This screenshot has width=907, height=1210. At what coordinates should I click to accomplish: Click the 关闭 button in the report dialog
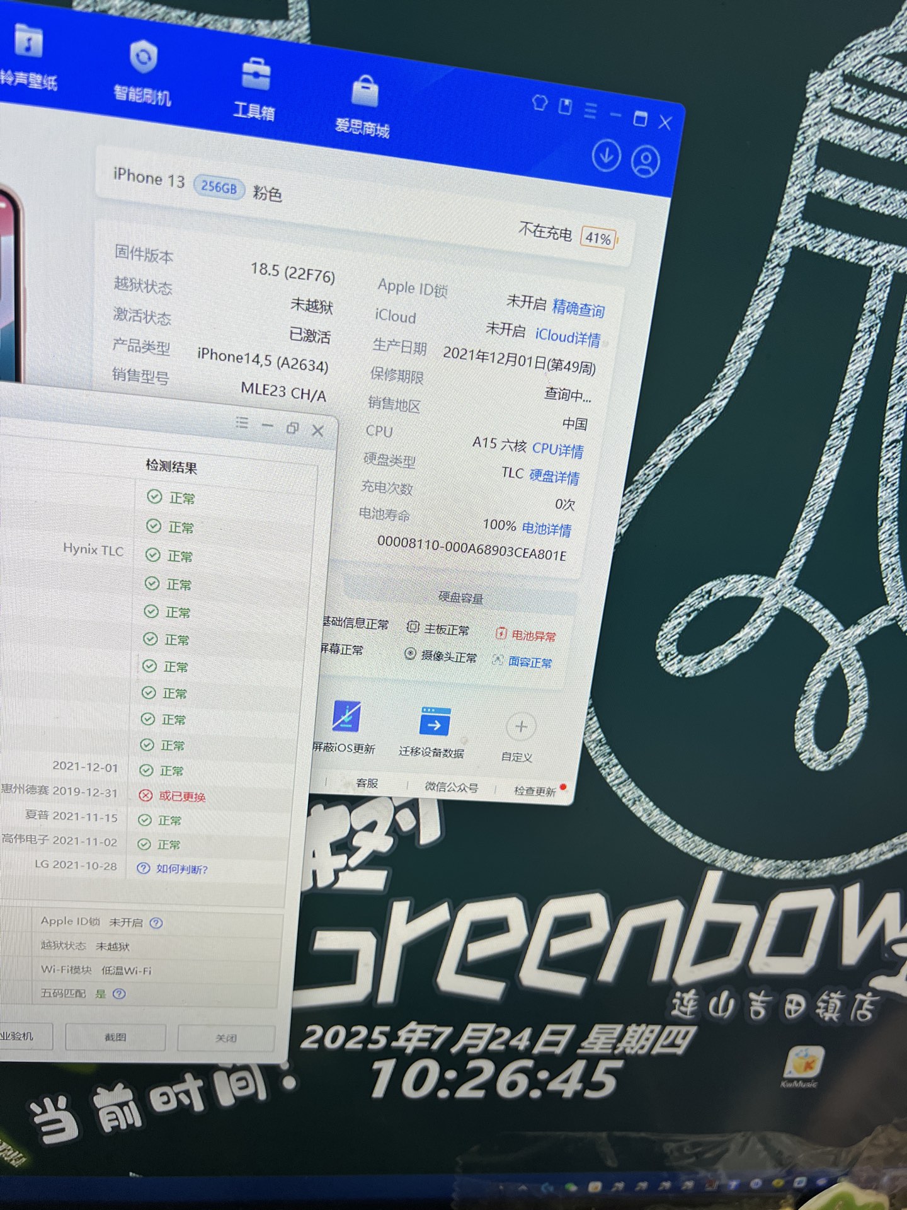226,1038
